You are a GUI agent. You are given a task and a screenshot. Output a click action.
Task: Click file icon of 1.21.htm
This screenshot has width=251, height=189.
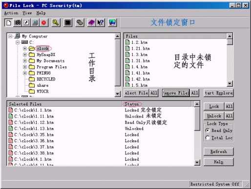[127, 48]
